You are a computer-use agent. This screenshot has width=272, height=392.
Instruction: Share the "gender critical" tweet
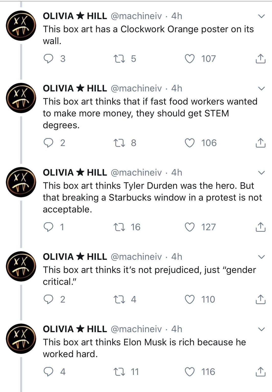[261, 299]
